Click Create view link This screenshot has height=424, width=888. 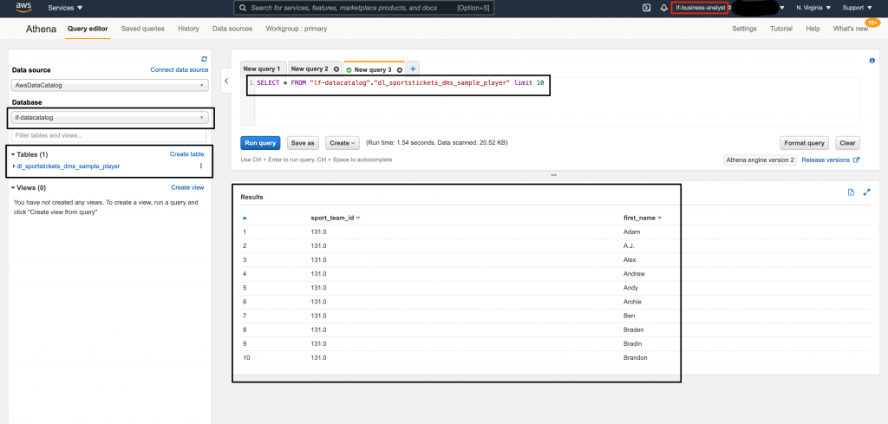pos(187,187)
